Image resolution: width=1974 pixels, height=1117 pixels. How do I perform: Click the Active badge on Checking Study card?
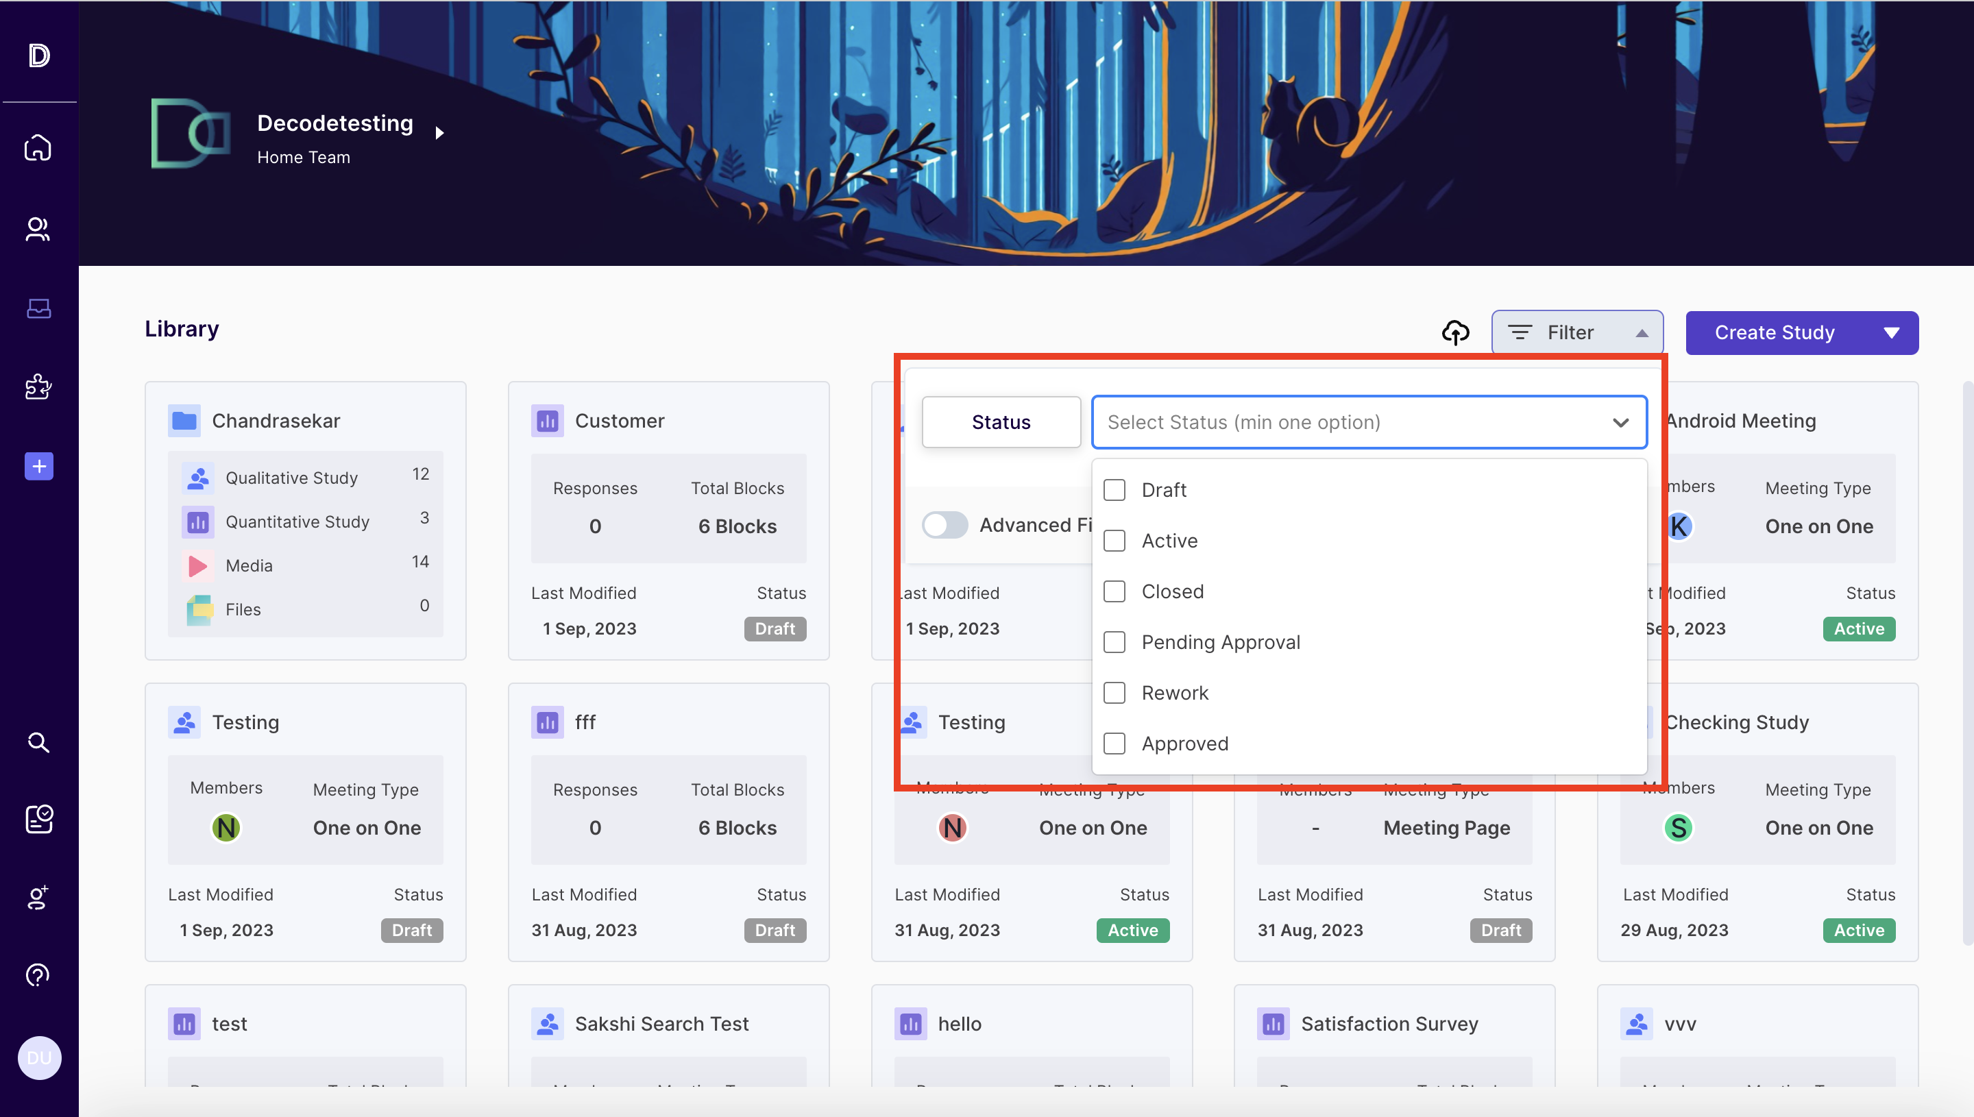(1859, 930)
